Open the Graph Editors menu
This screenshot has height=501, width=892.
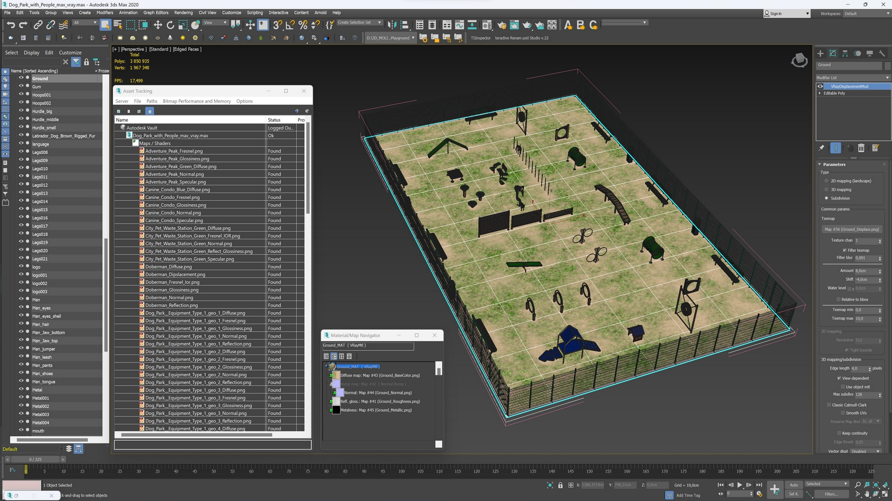click(156, 13)
